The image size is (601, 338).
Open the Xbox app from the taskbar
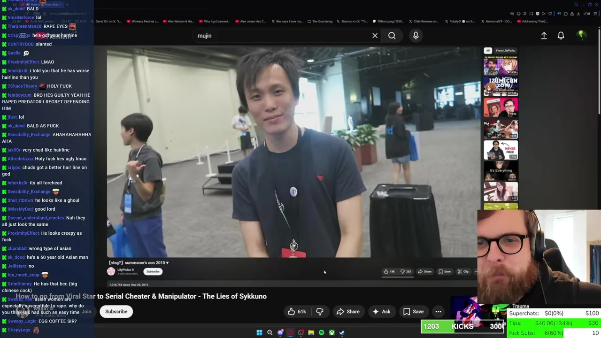coord(332,332)
